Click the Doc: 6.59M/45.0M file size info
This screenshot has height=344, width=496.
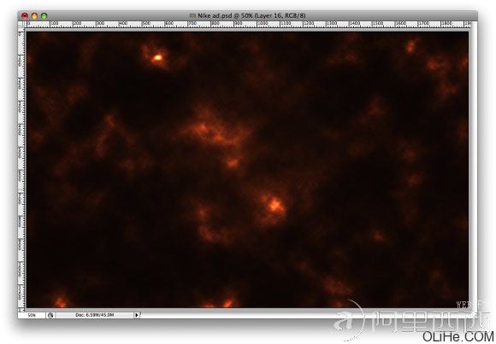tap(94, 315)
